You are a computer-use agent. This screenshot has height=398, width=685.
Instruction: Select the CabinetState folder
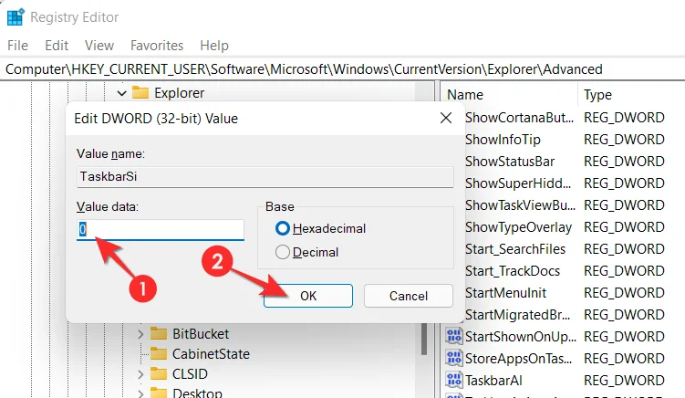coord(211,354)
